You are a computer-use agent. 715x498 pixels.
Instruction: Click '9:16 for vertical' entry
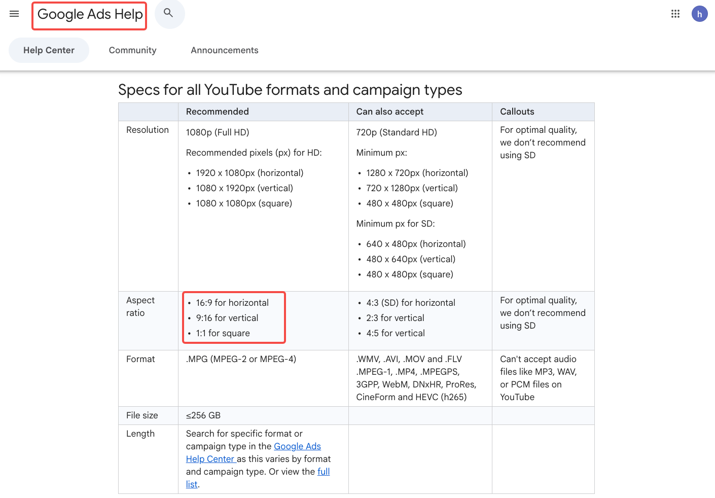[x=227, y=318]
